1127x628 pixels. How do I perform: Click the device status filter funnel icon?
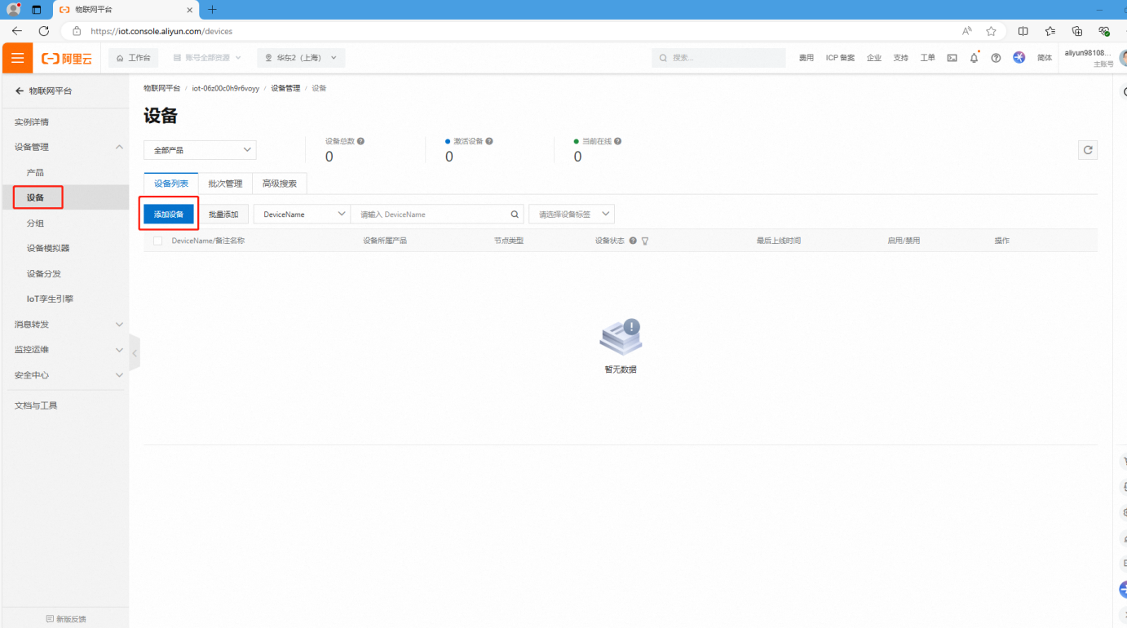645,241
